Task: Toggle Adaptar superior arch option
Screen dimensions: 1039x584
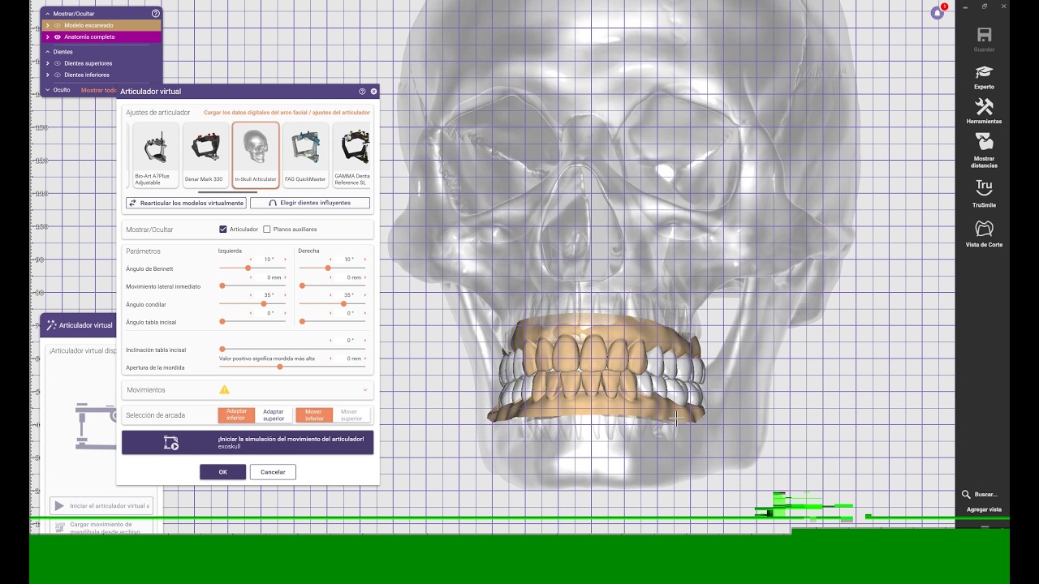Action: (274, 415)
